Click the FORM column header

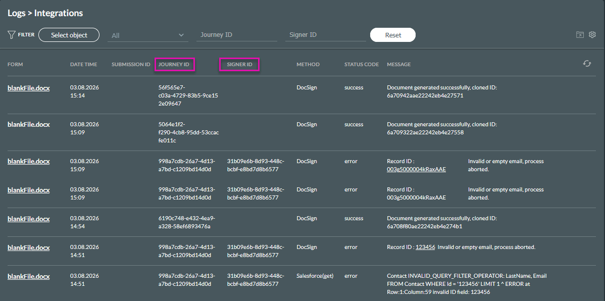click(x=16, y=65)
